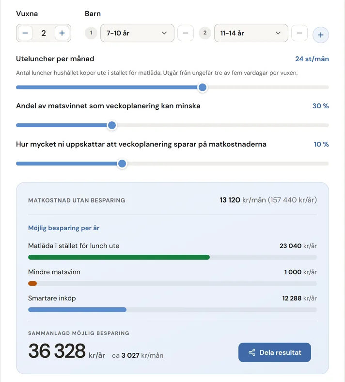Click the 1 000 kr/år amount
The image size is (345, 382).
(x=300, y=272)
